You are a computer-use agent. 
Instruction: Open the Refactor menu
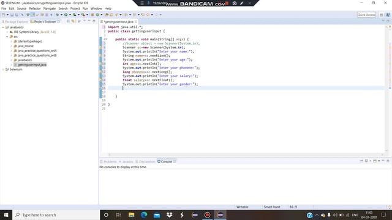tap(35, 9)
